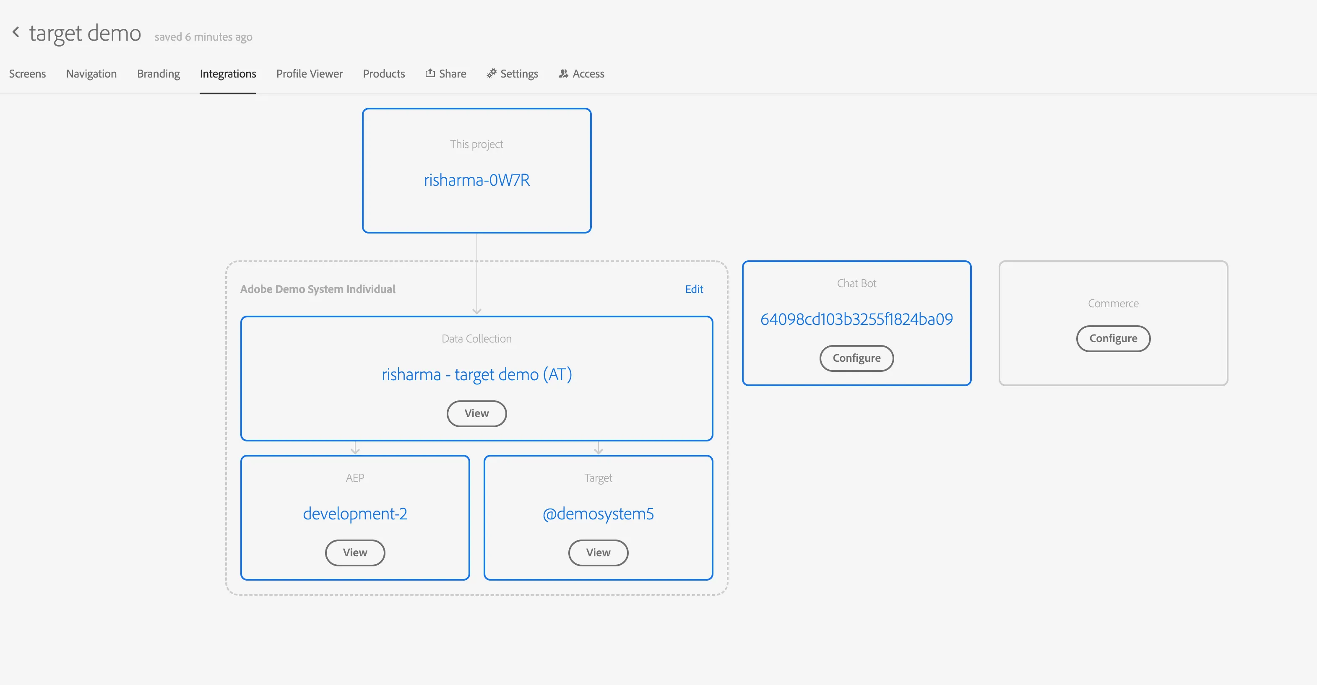1317x685 pixels.
Task: Click the 'This project' card label
Action: point(476,144)
